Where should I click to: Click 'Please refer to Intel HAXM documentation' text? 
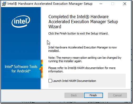tap(82, 70)
